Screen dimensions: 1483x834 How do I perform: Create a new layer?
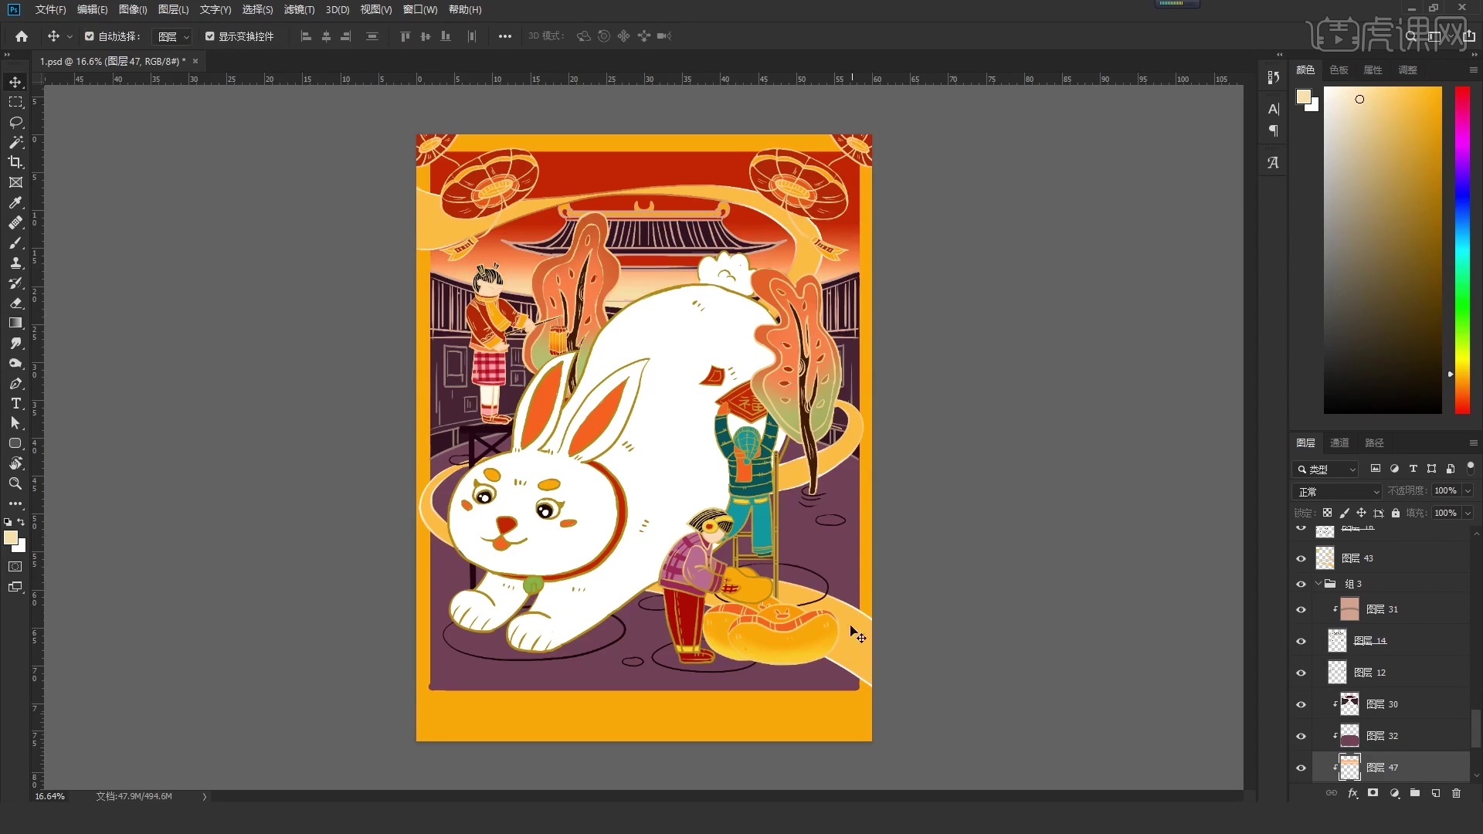pos(1435,793)
